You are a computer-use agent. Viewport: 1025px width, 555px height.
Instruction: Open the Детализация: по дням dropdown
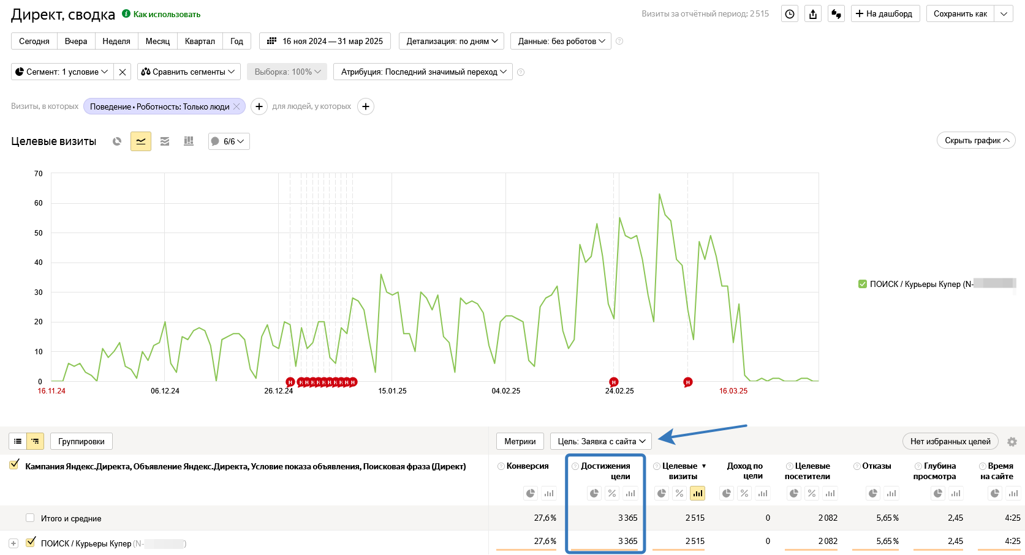(452, 41)
